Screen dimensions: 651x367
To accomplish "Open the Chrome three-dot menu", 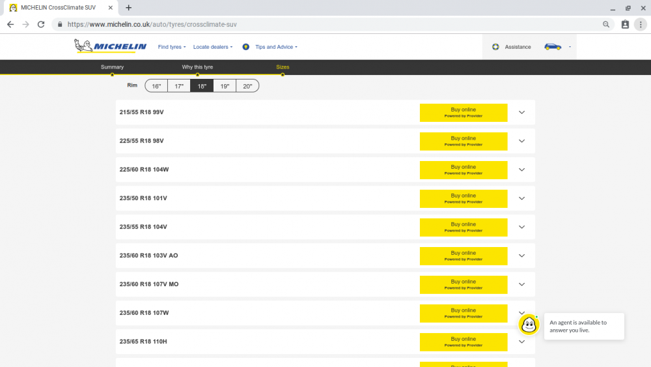I will [641, 25].
